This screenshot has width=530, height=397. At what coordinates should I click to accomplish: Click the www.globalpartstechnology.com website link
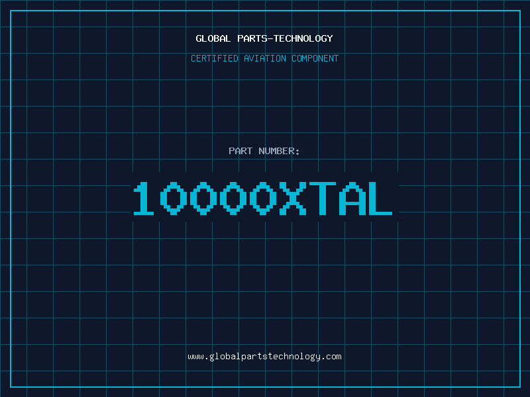point(264,356)
